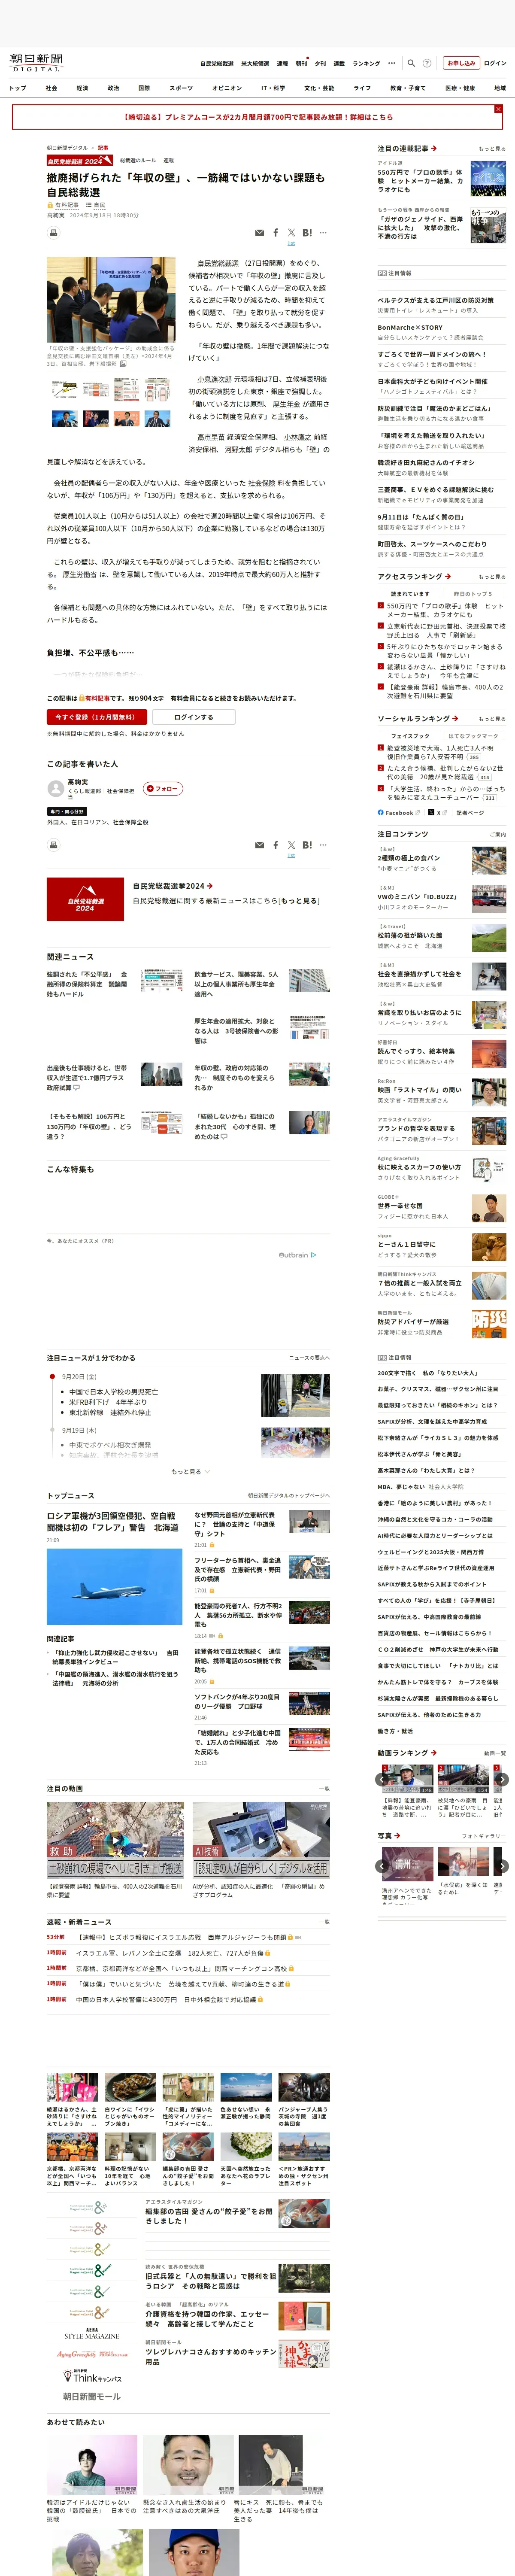Click お申し込み subscribe button
515x2576 pixels.
(461, 63)
